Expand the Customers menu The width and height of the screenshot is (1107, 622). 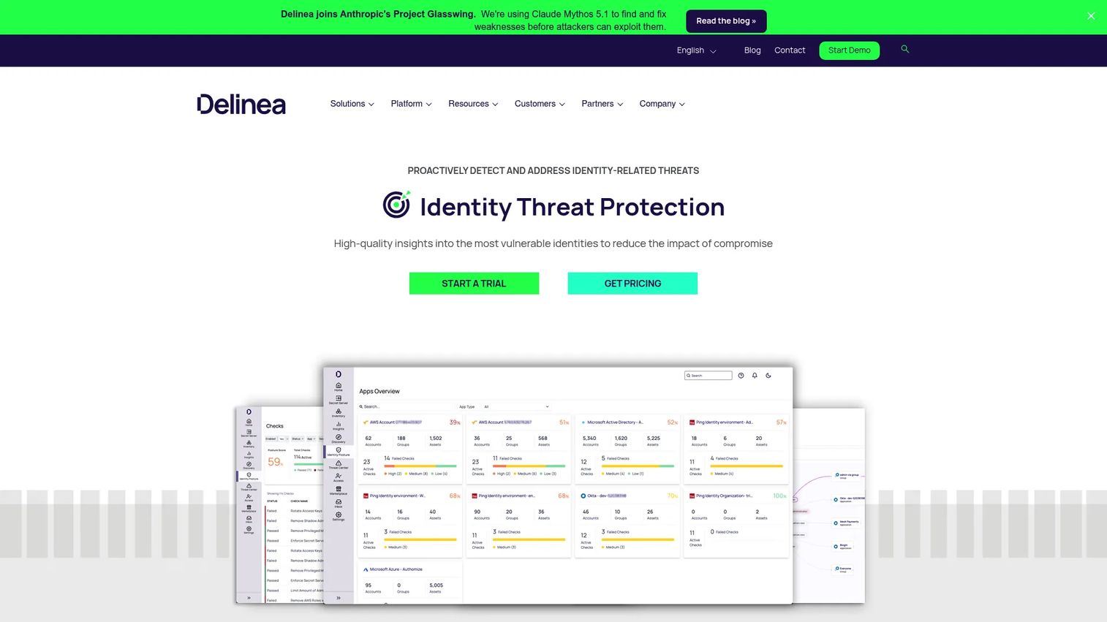(x=540, y=104)
